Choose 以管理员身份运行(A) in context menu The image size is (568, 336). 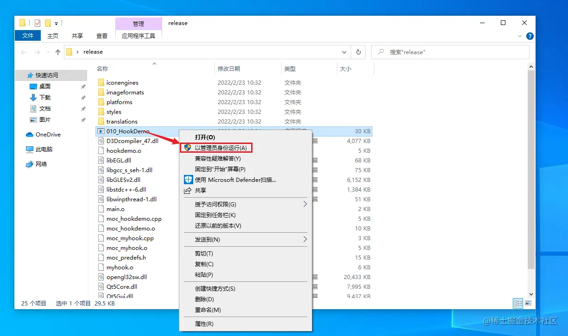pyautogui.click(x=246, y=148)
